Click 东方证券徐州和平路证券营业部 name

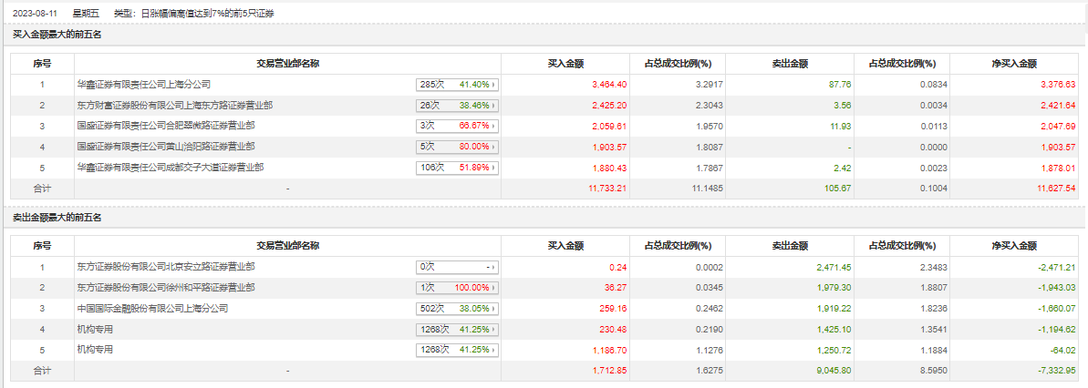coord(166,288)
